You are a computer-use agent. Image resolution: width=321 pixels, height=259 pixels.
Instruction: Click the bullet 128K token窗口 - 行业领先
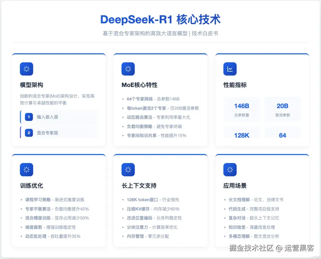click(x=153, y=200)
